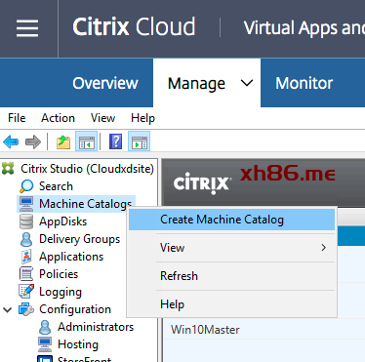Click the gray Forward arrow in the toolbar
Viewport: 365px width, 362px height.
(33, 142)
